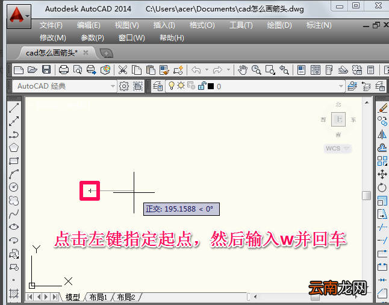Screen dimensions: 389x305
Task: Select the Polygon draw tool
Action: coord(14,148)
